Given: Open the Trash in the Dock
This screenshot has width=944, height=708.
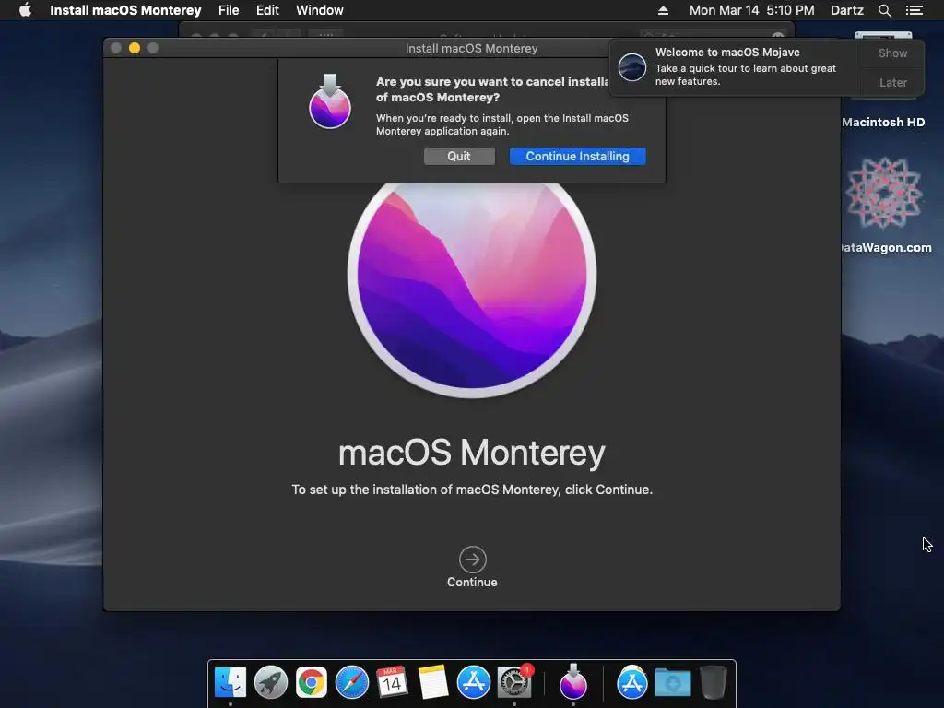Looking at the screenshot, I should 714,682.
